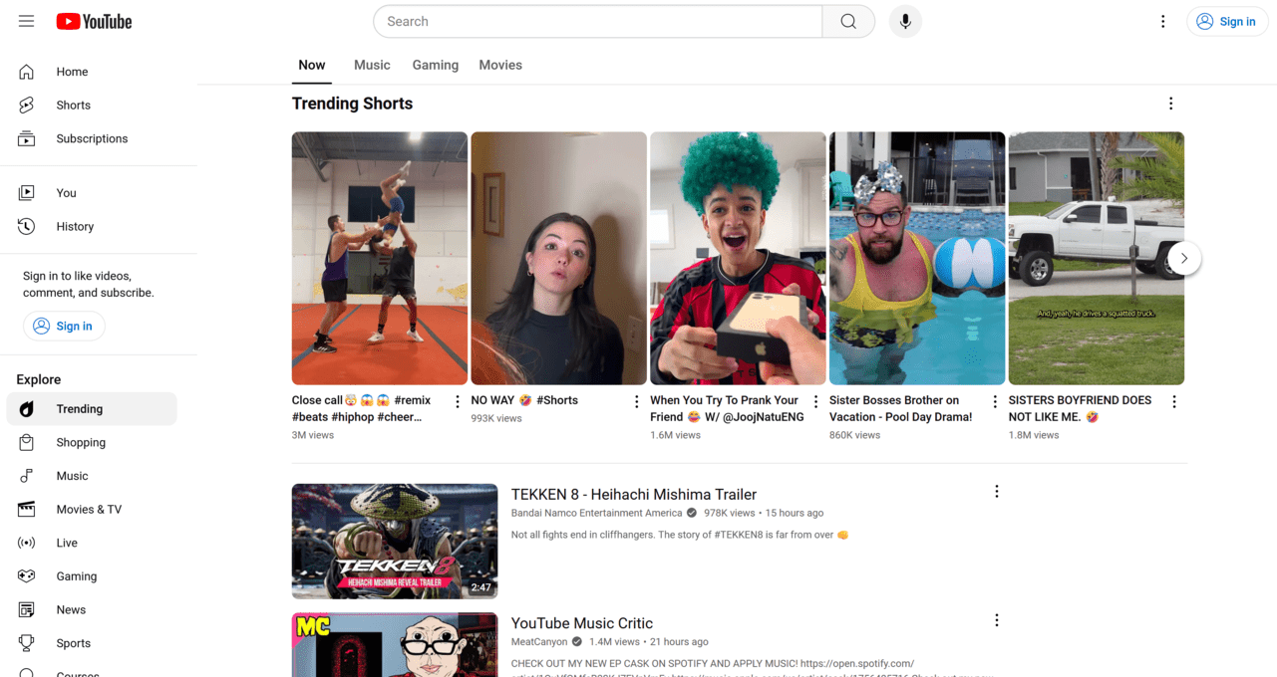This screenshot has width=1277, height=677.
Task: Open options menu for Trending Shorts section
Action: (1170, 104)
